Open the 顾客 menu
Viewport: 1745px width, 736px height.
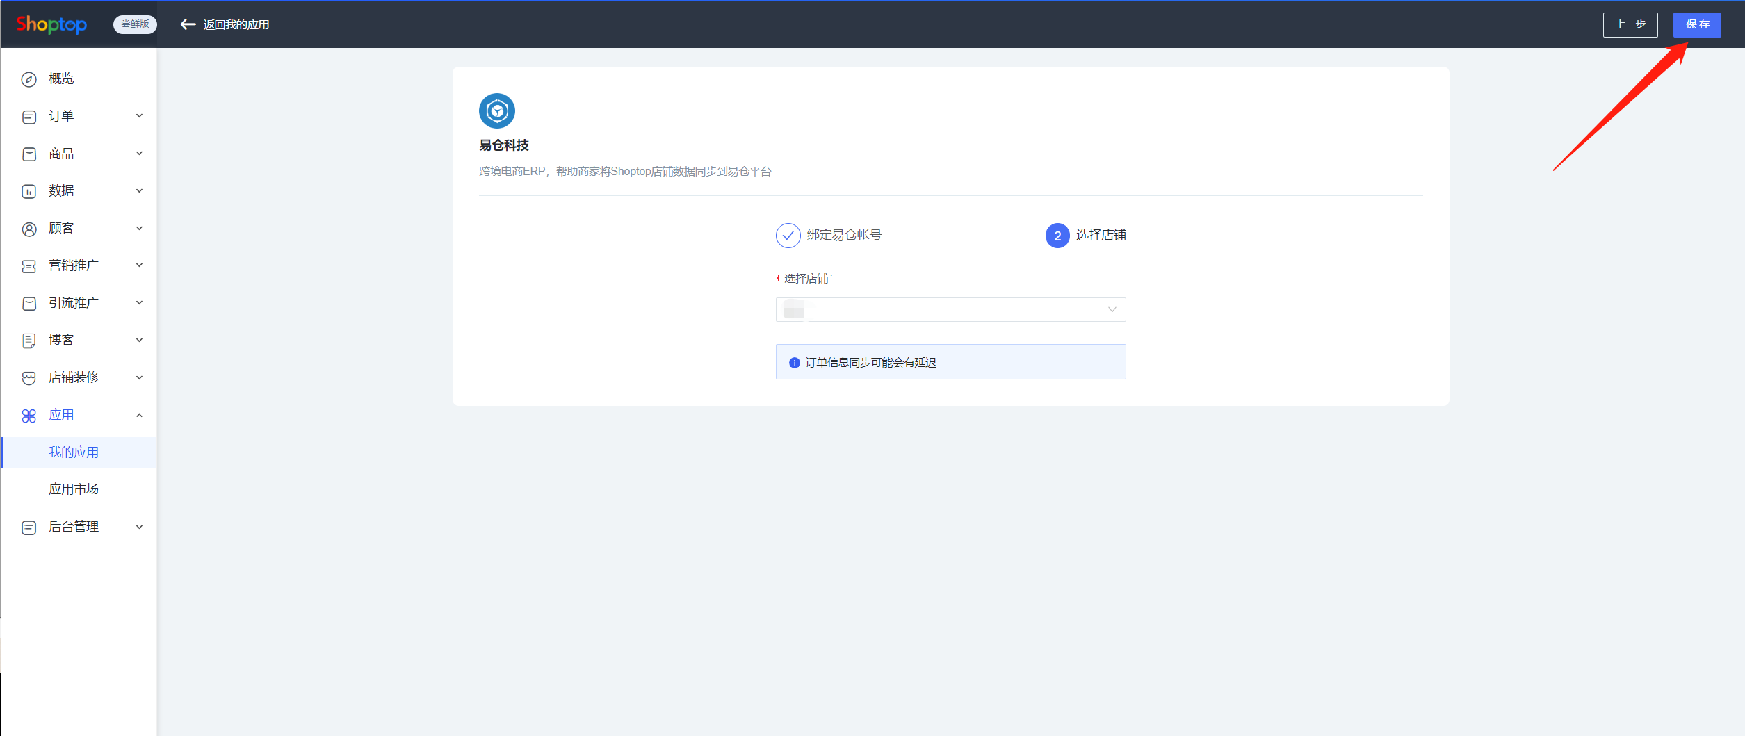[61, 228]
